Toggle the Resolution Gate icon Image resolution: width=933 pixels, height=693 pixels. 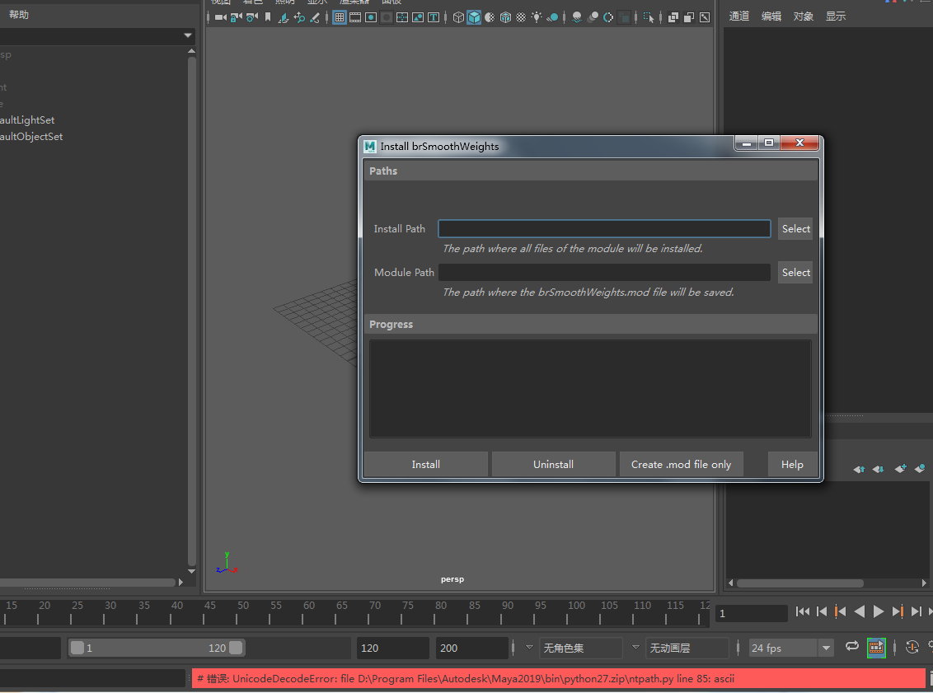coord(371,17)
